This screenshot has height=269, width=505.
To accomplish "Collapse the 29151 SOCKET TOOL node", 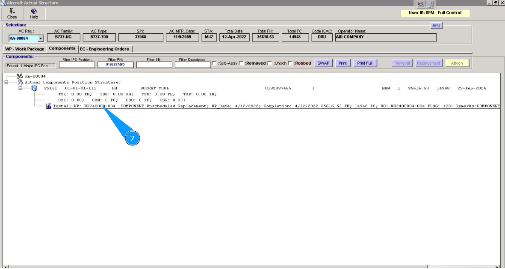I will coord(20,88).
